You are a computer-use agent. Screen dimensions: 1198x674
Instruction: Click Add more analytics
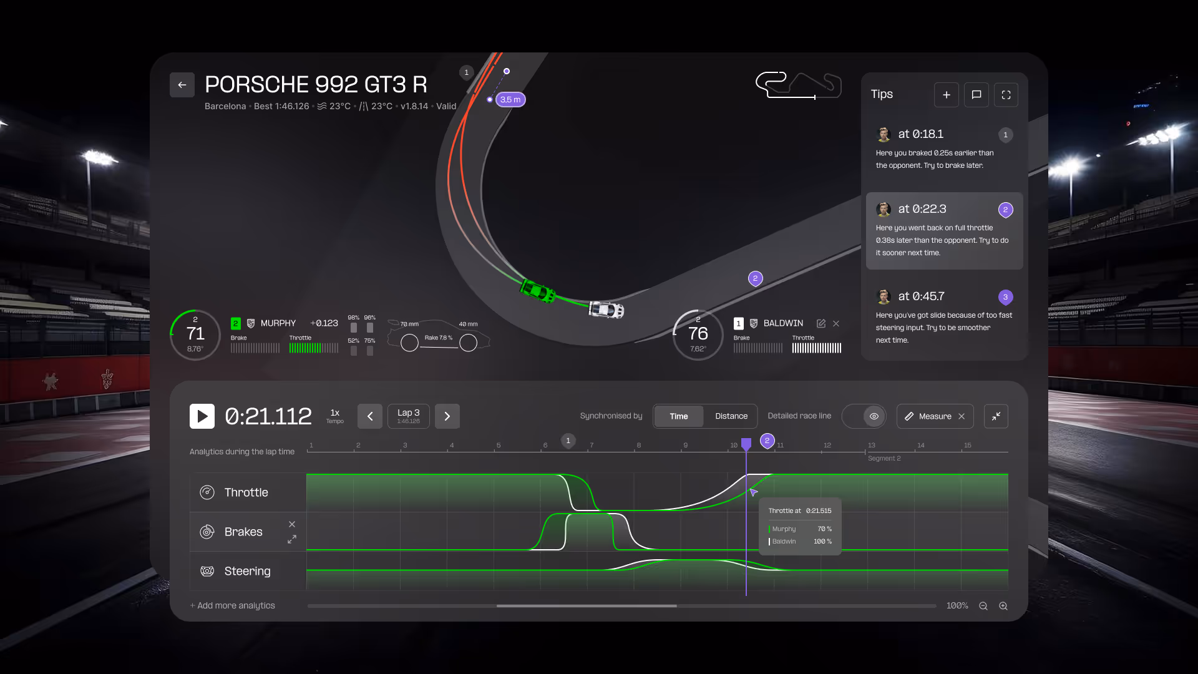[233, 606]
